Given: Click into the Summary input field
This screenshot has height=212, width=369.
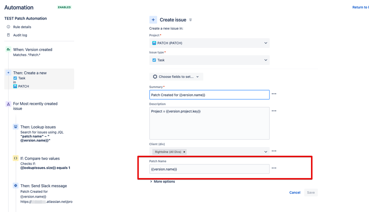Looking at the screenshot, I should tap(209, 95).
